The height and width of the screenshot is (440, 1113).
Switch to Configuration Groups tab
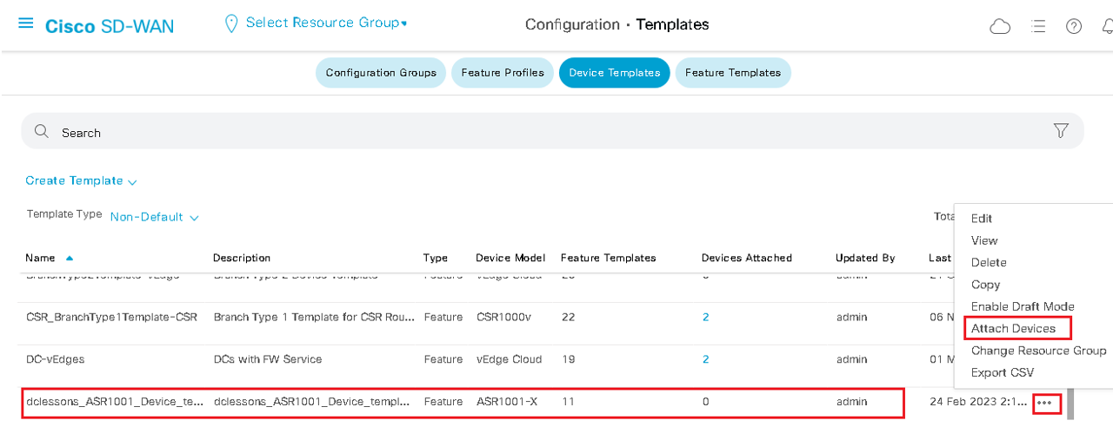pyautogui.click(x=381, y=73)
